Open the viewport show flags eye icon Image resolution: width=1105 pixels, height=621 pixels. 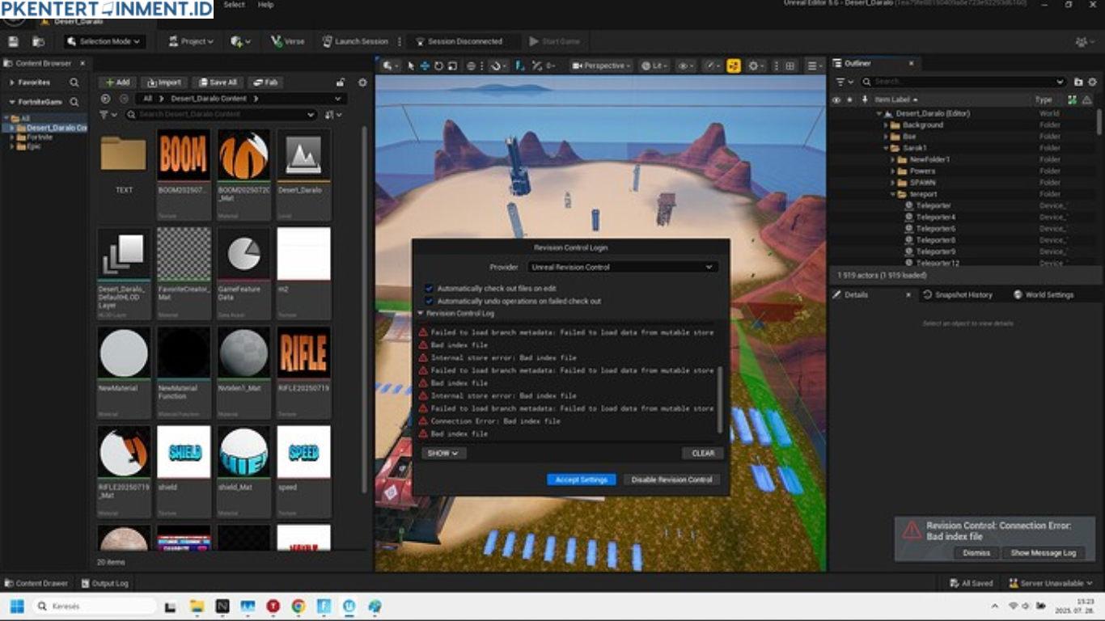point(684,65)
